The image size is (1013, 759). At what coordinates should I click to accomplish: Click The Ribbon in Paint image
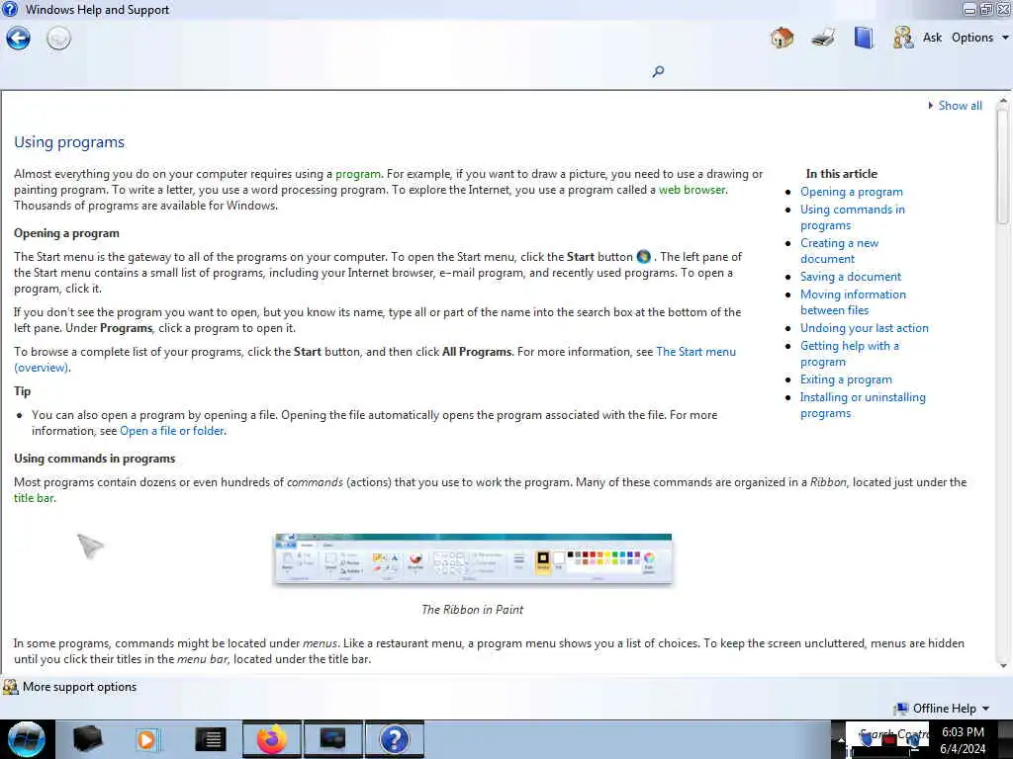(473, 559)
